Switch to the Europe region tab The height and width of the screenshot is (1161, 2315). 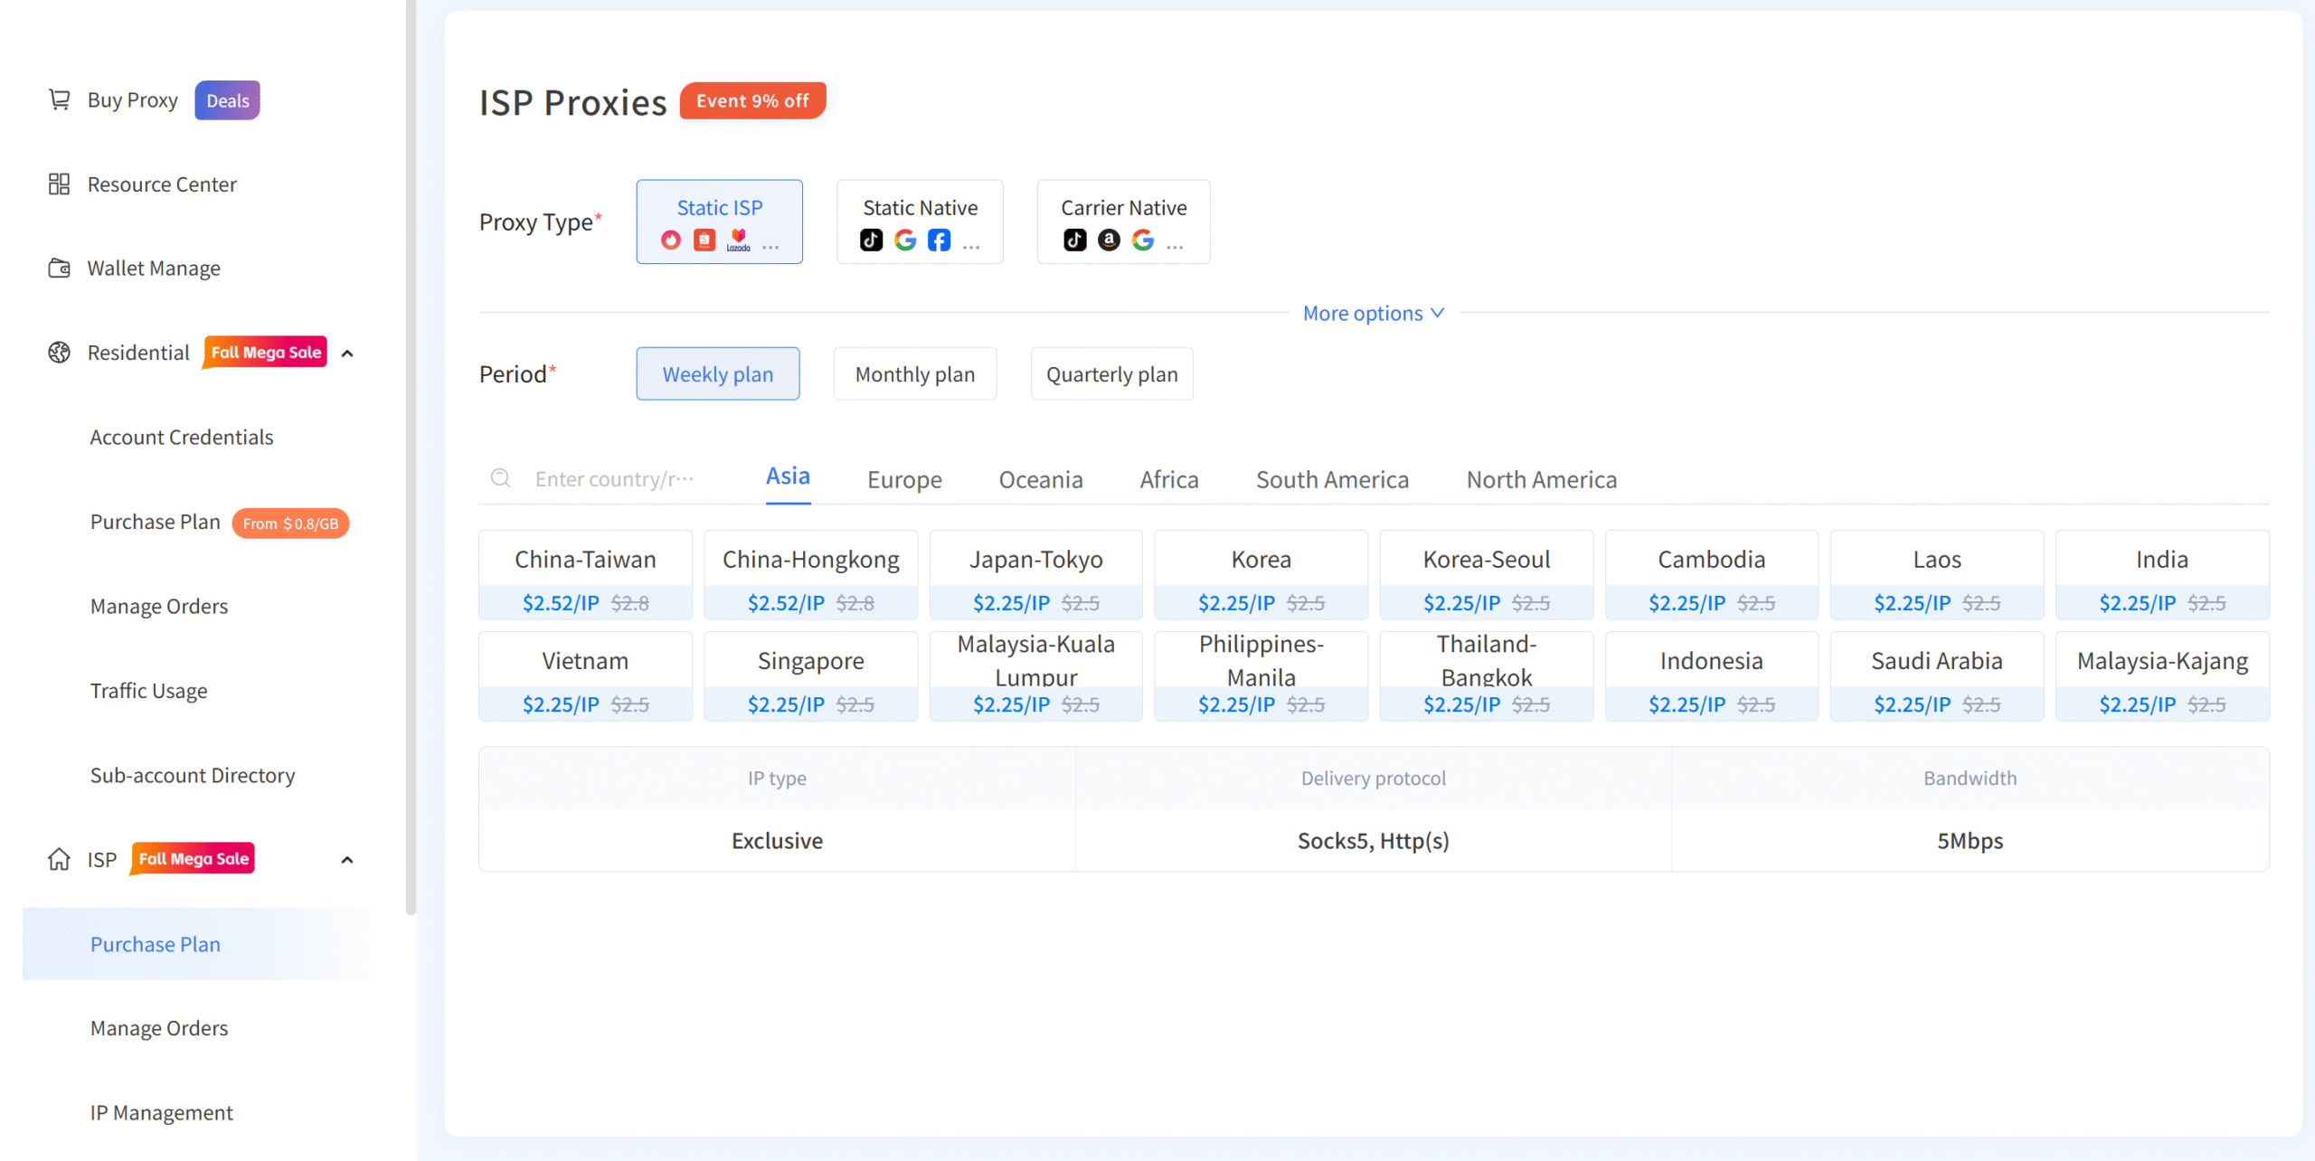pyautogui.click(x=904, y=480)
